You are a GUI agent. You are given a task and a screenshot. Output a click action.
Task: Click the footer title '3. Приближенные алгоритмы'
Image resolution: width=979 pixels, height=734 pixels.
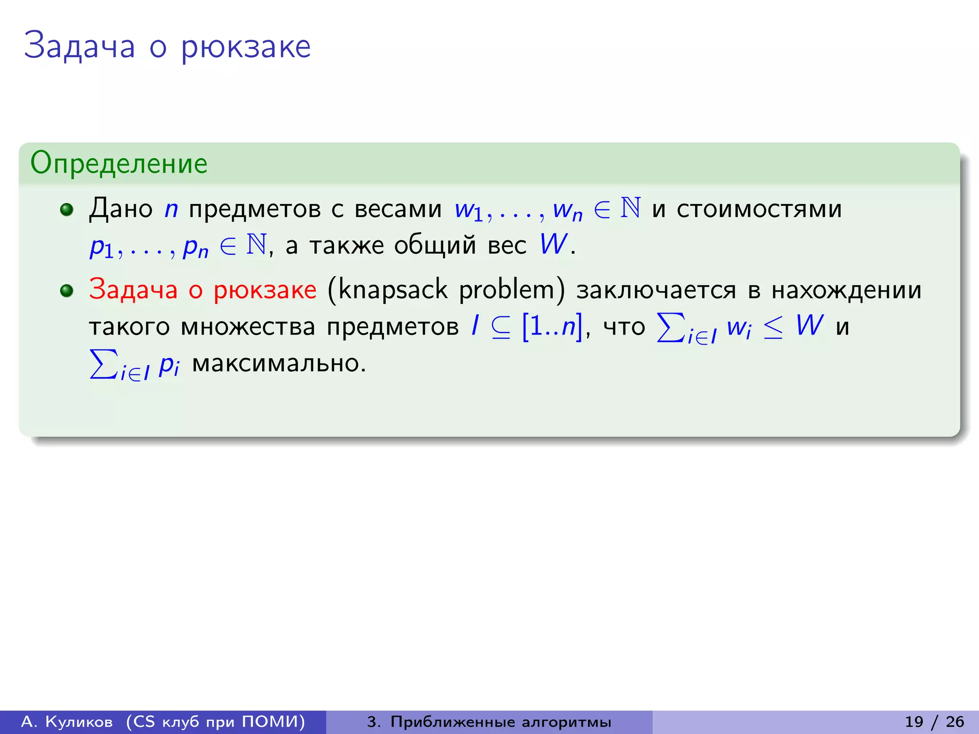pos(489,722)
